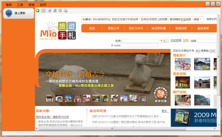This screenshot has width=222, height=137.
Task: Open the 說明 menu
Action: click(43, 5)
